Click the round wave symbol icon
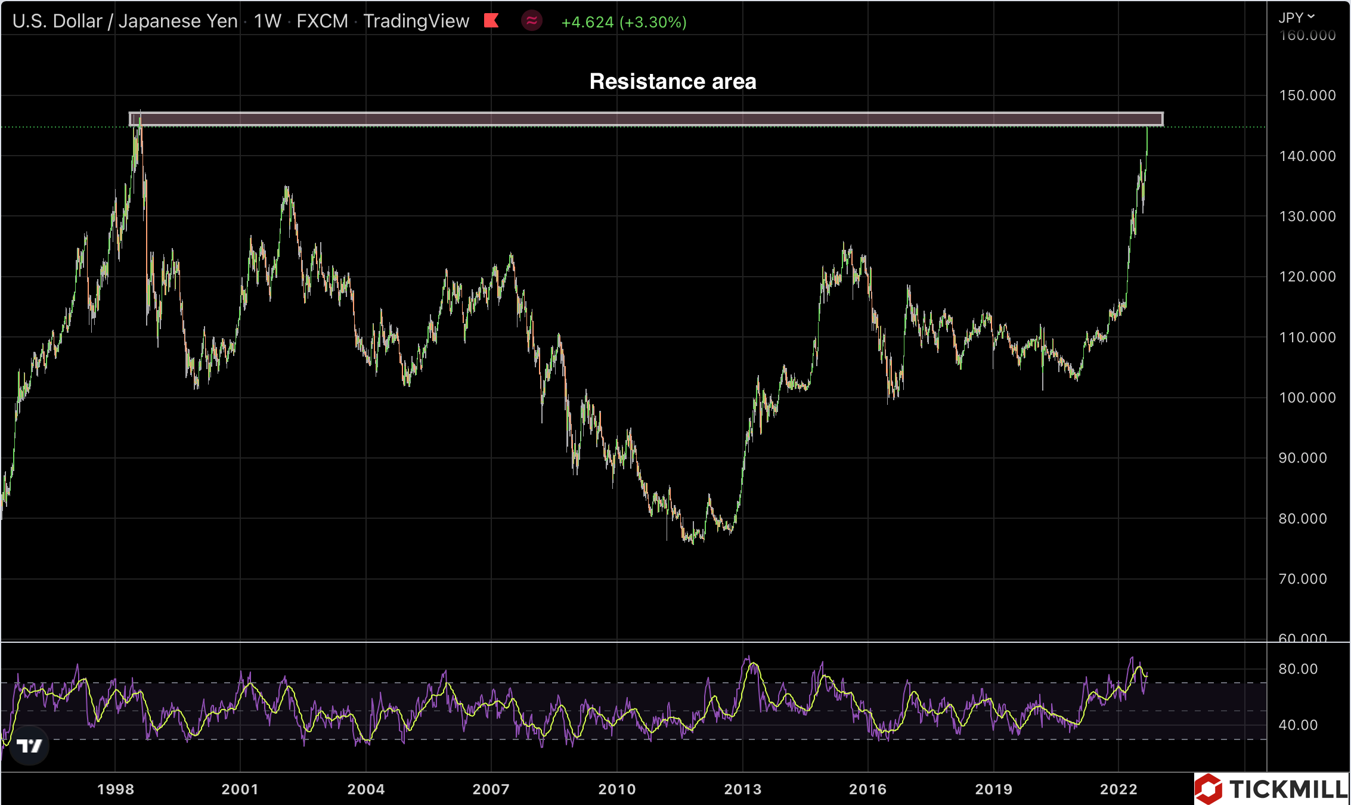Screen dimensions: 1351x805 click(x=531, y=21)
